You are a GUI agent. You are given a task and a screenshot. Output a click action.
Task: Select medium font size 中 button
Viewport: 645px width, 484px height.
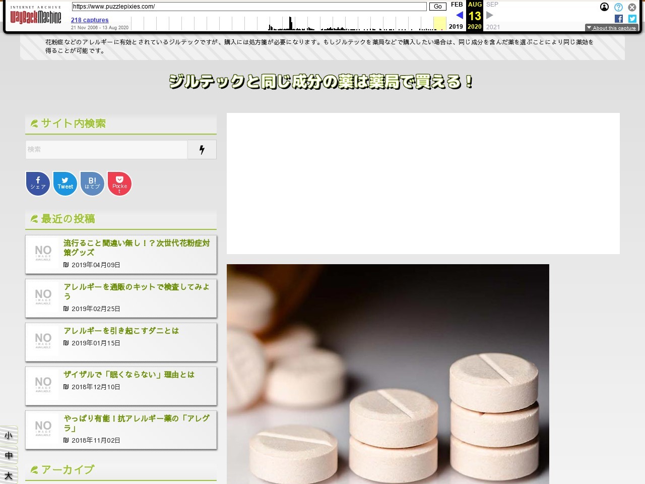coord(9,455)
